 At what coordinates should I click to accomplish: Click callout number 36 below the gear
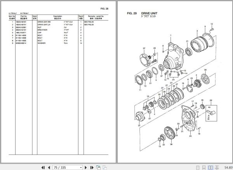(x=171, y=144)
